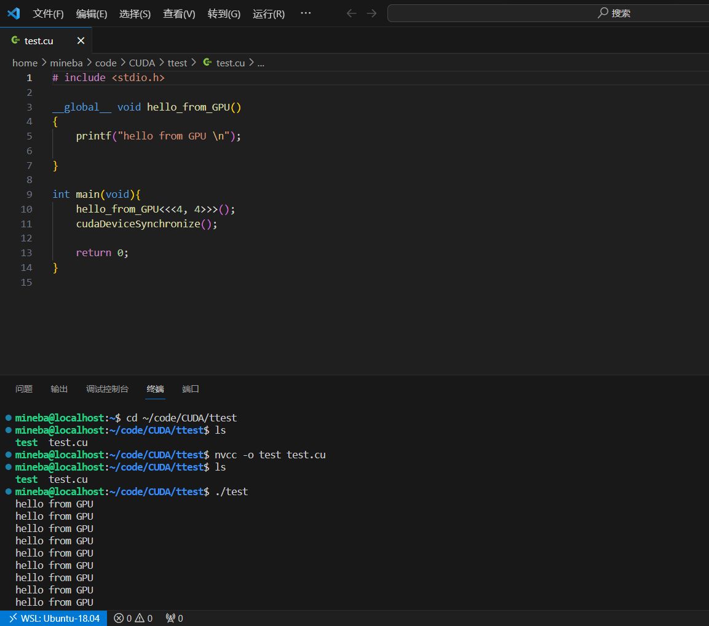Image resolution: width=709 pixels, height=626 pixels.
Task: Click the VS Code logo icon
Action: point(14,13)
